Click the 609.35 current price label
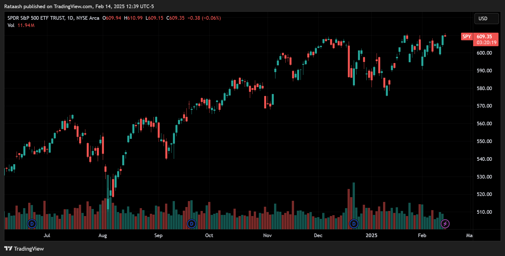Screen dimensions: 505x256 [484, 37]
